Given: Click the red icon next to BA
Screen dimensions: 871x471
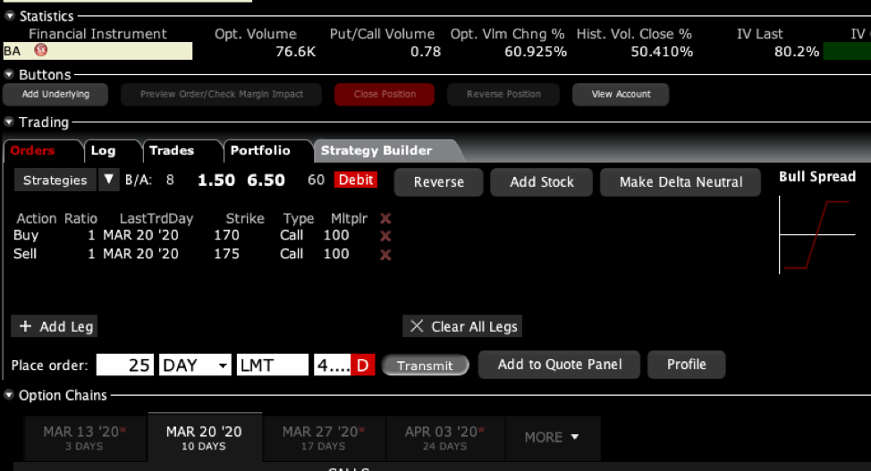Looking at the screenshot, I should point(39,51).
